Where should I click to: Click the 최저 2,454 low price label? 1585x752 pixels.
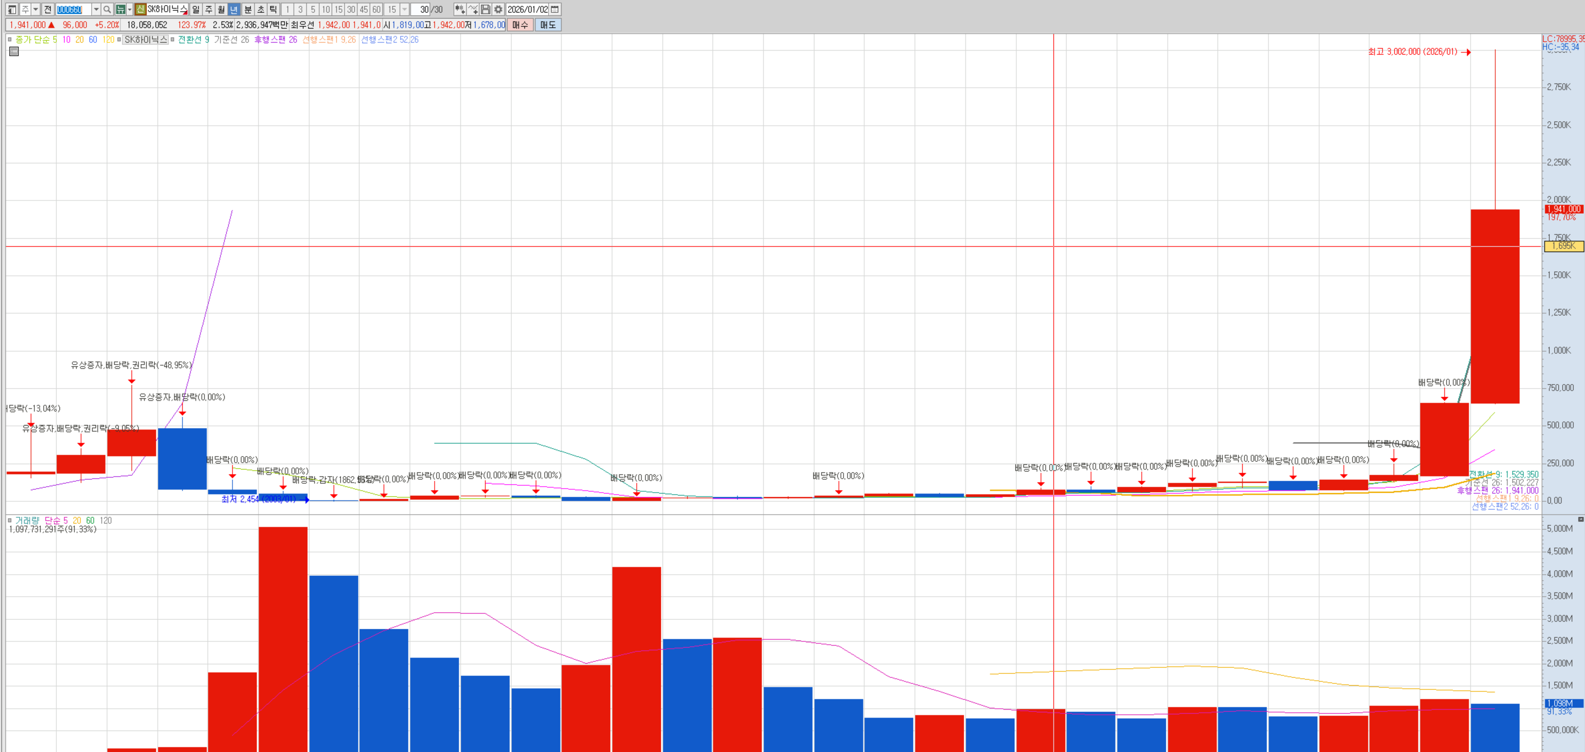[x=258, y=499]
